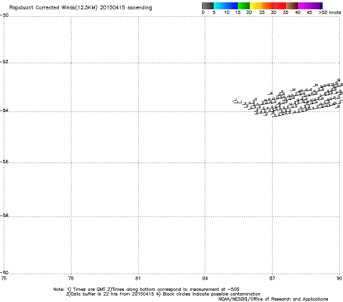343x302 pixels.
Task: Click the longitude label '87'
Action: click(x=272, y=278)
